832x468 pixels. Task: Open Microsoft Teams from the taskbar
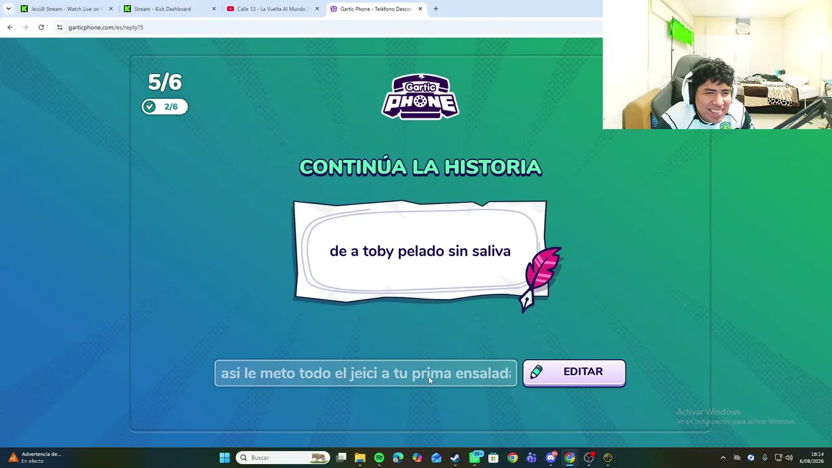tap(532, 458)
